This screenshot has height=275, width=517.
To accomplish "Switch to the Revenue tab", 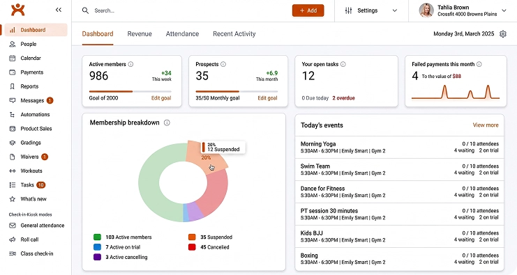I will coord(140,34).
